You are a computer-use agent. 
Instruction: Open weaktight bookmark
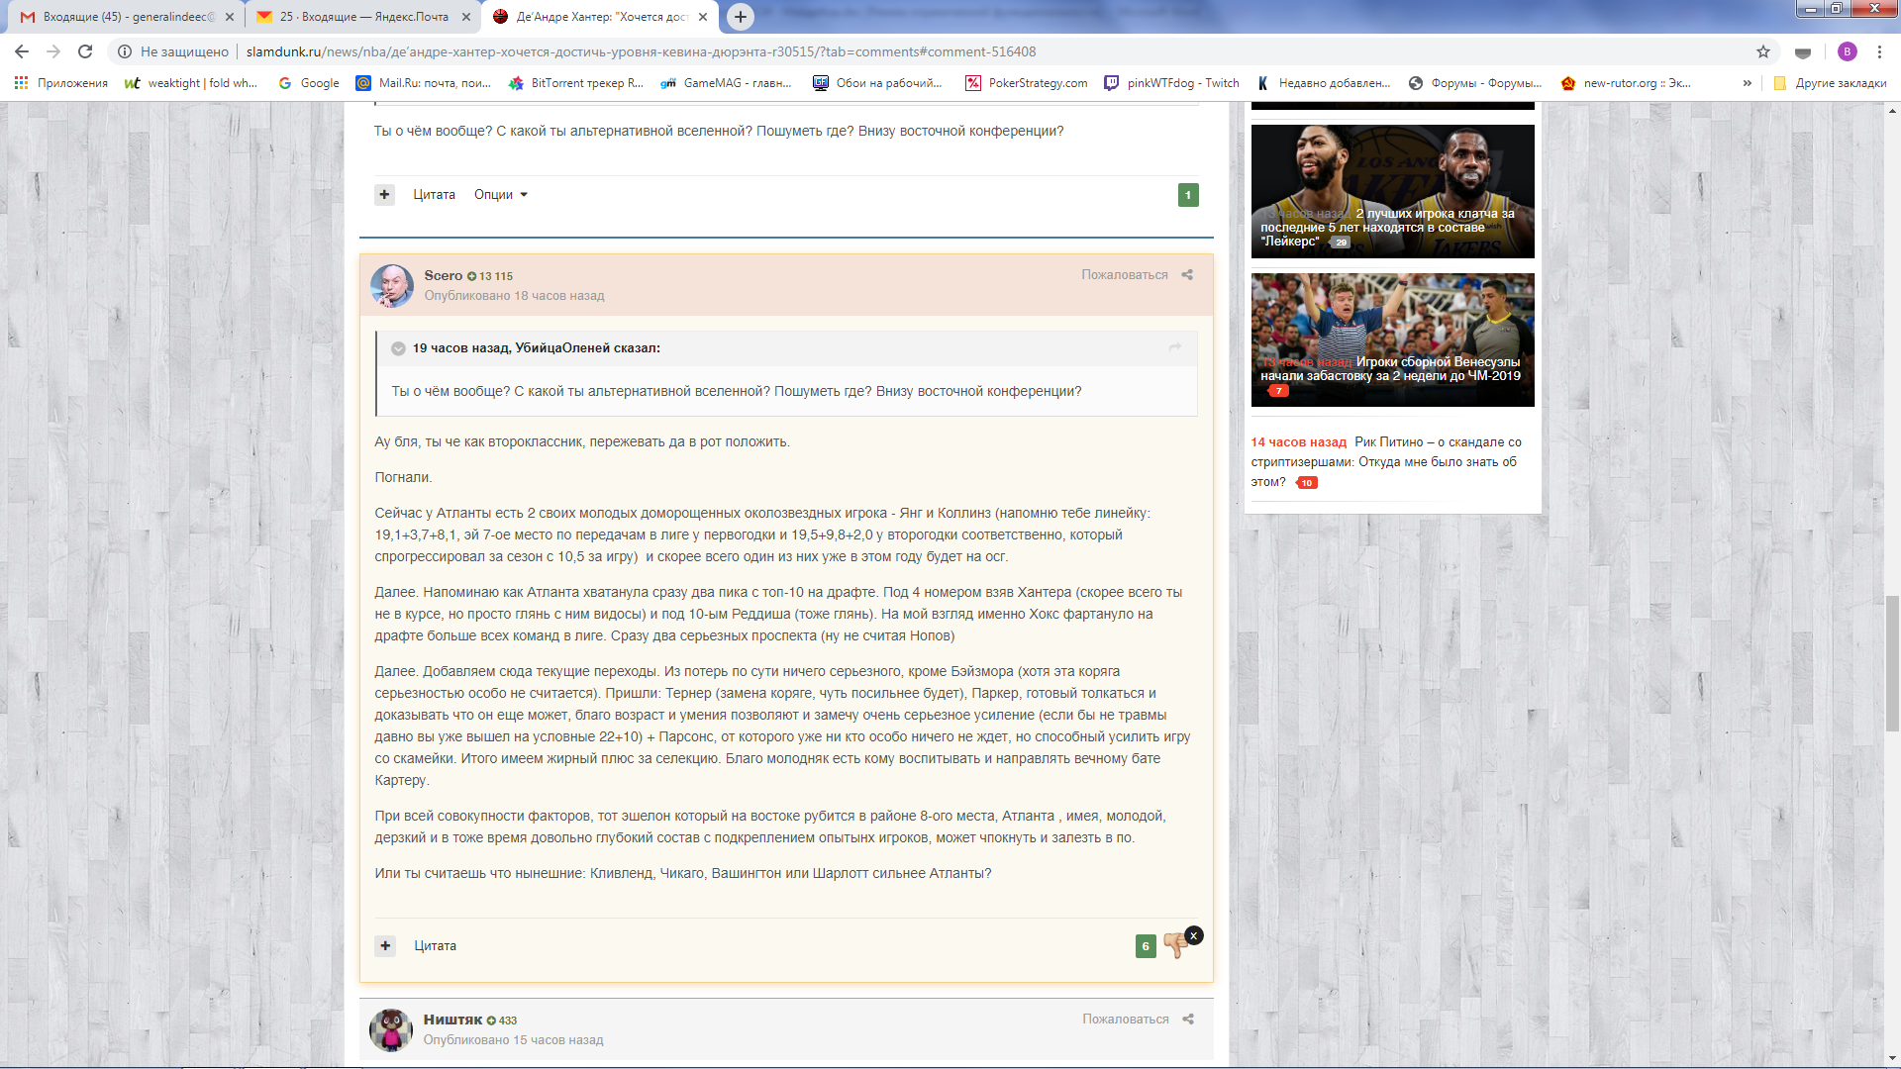[191, 83]
